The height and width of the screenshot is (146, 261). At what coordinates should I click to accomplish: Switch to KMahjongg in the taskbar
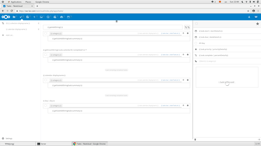point(18,144)
